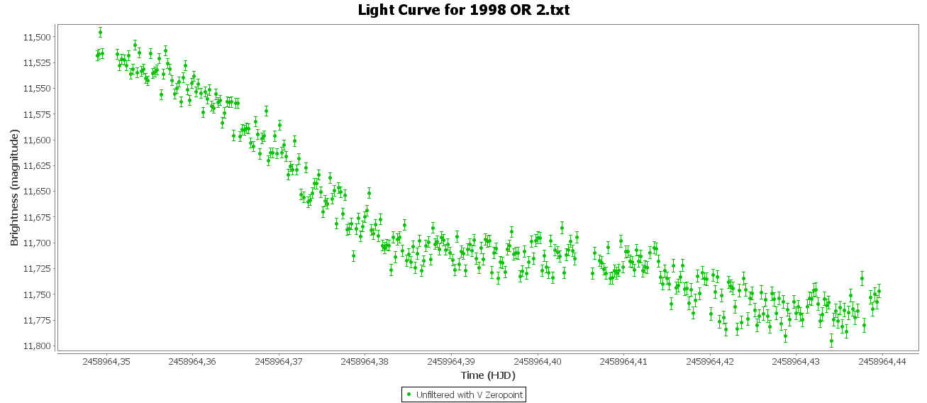Click the 2458964,43 x-axis tick label
The image size is (927, 403).
(796, 362)
